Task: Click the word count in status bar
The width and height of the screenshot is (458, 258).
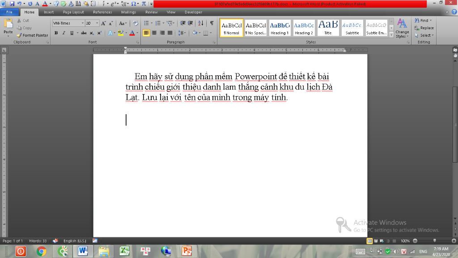Action: (x=38, y=241)
